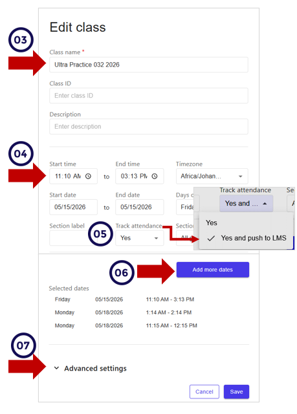Expand Advanced settings section
This screenshot has height=414, width=297.
pos(90,368)
